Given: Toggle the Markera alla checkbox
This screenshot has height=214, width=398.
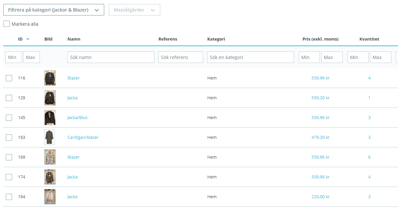Looking at the screenshot, I should (x=7, y=24).
